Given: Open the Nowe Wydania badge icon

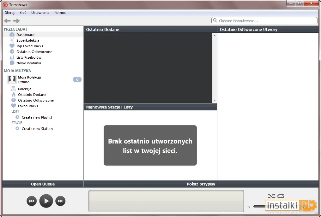Looking at the screenshot, I should pyautogui.click(x=12, y=63).
